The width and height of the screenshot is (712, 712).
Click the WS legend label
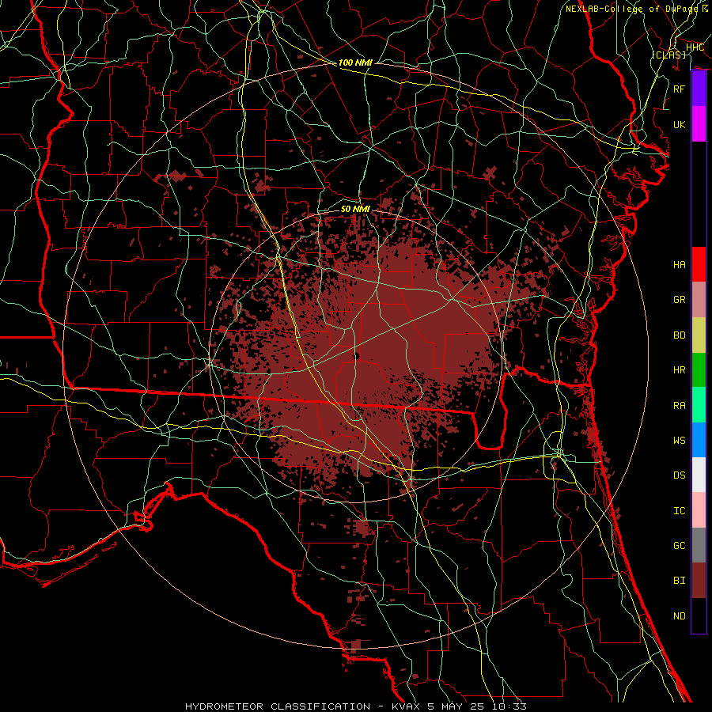(680, 441)
